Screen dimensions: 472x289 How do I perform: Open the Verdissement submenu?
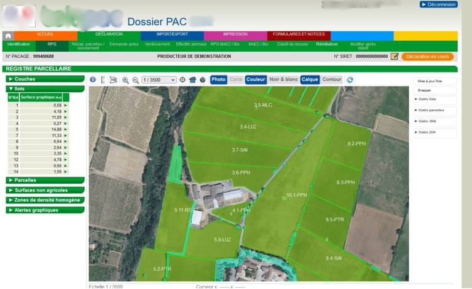click(x=157, y=44)
